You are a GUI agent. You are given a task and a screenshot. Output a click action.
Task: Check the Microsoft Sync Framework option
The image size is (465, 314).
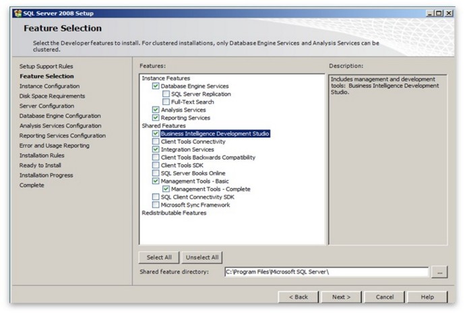coord(156,205)
